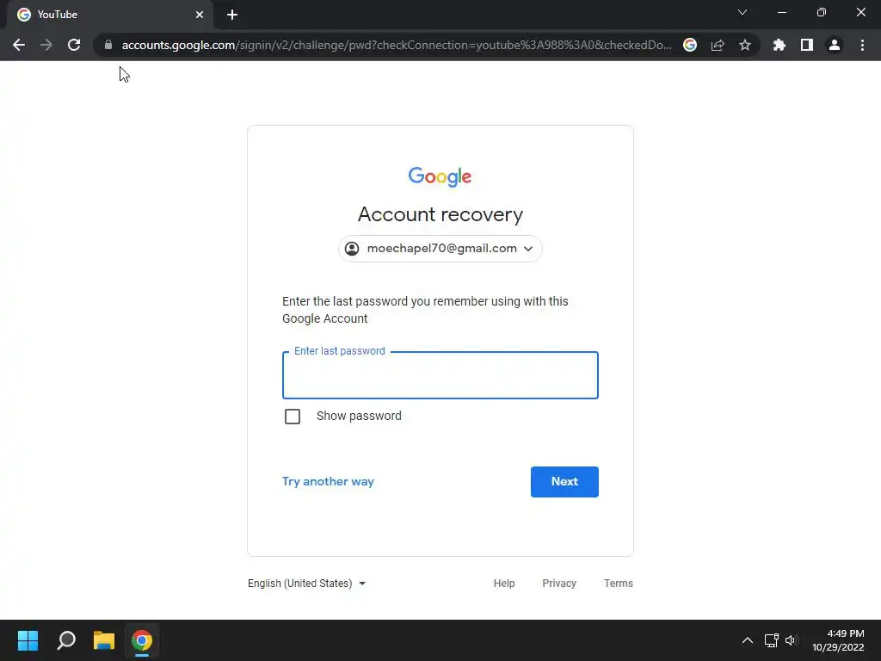Open the Privacy link
881x661 pixels.
559,584
